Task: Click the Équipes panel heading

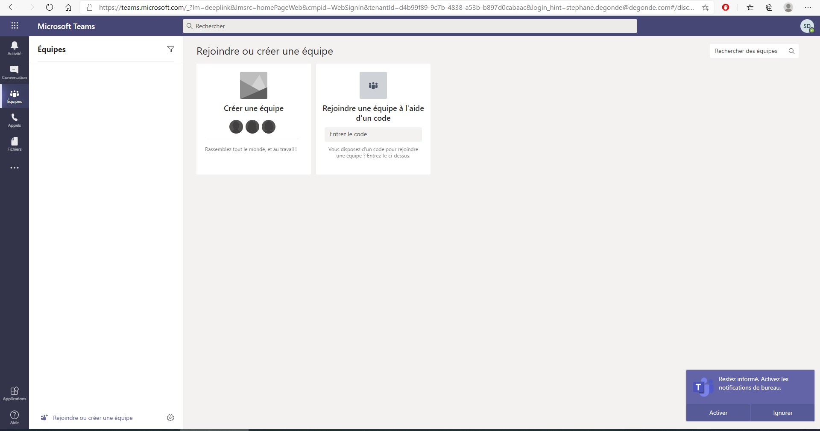Action: 52,49
